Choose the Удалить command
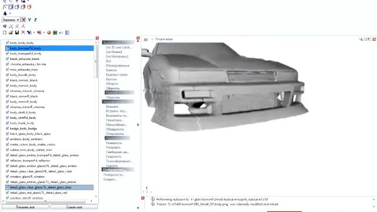The width and height of the screenshot is (377, 212). pyautogui.click(x=111, y=165)
